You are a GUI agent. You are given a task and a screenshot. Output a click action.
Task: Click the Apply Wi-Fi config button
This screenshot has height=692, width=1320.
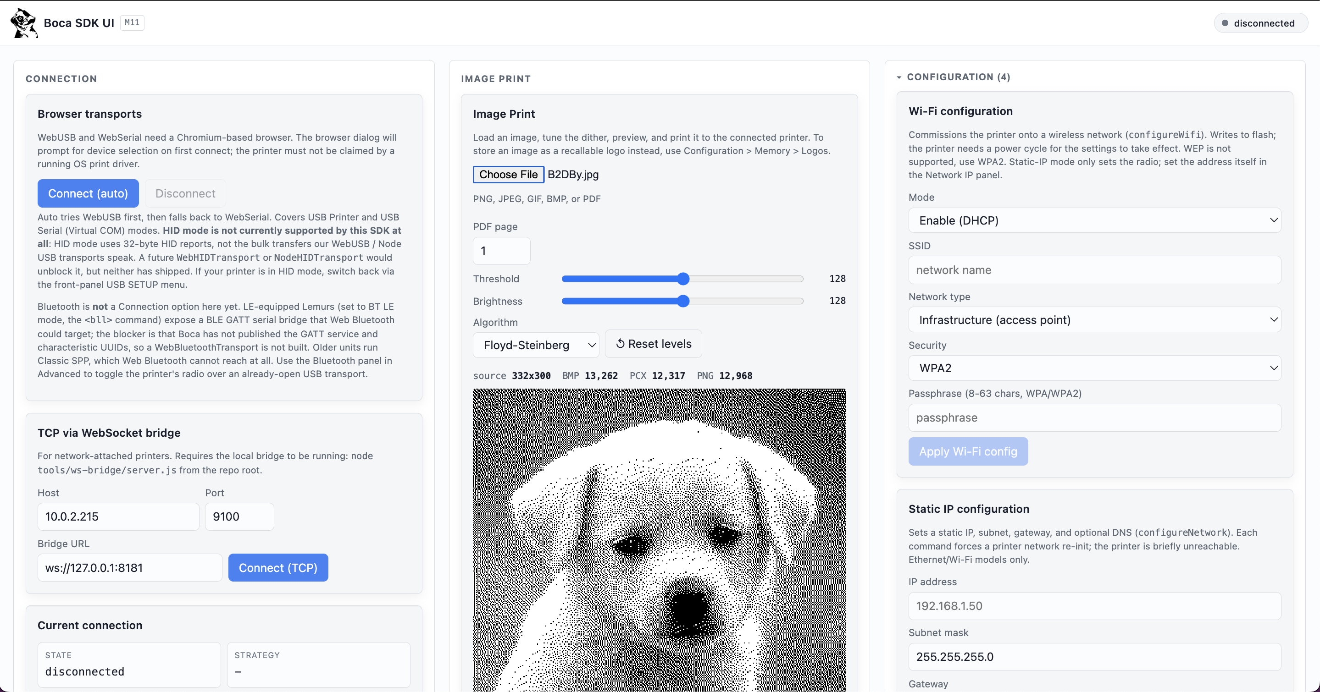[x=968, y=451]
